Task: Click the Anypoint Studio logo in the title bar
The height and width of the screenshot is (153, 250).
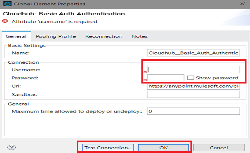Action: pyautogui.click(x=7, y=4)
